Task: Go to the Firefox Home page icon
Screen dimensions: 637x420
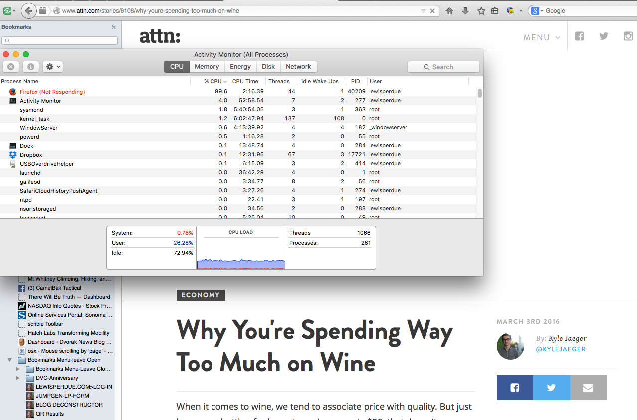Action: (449, 11)
